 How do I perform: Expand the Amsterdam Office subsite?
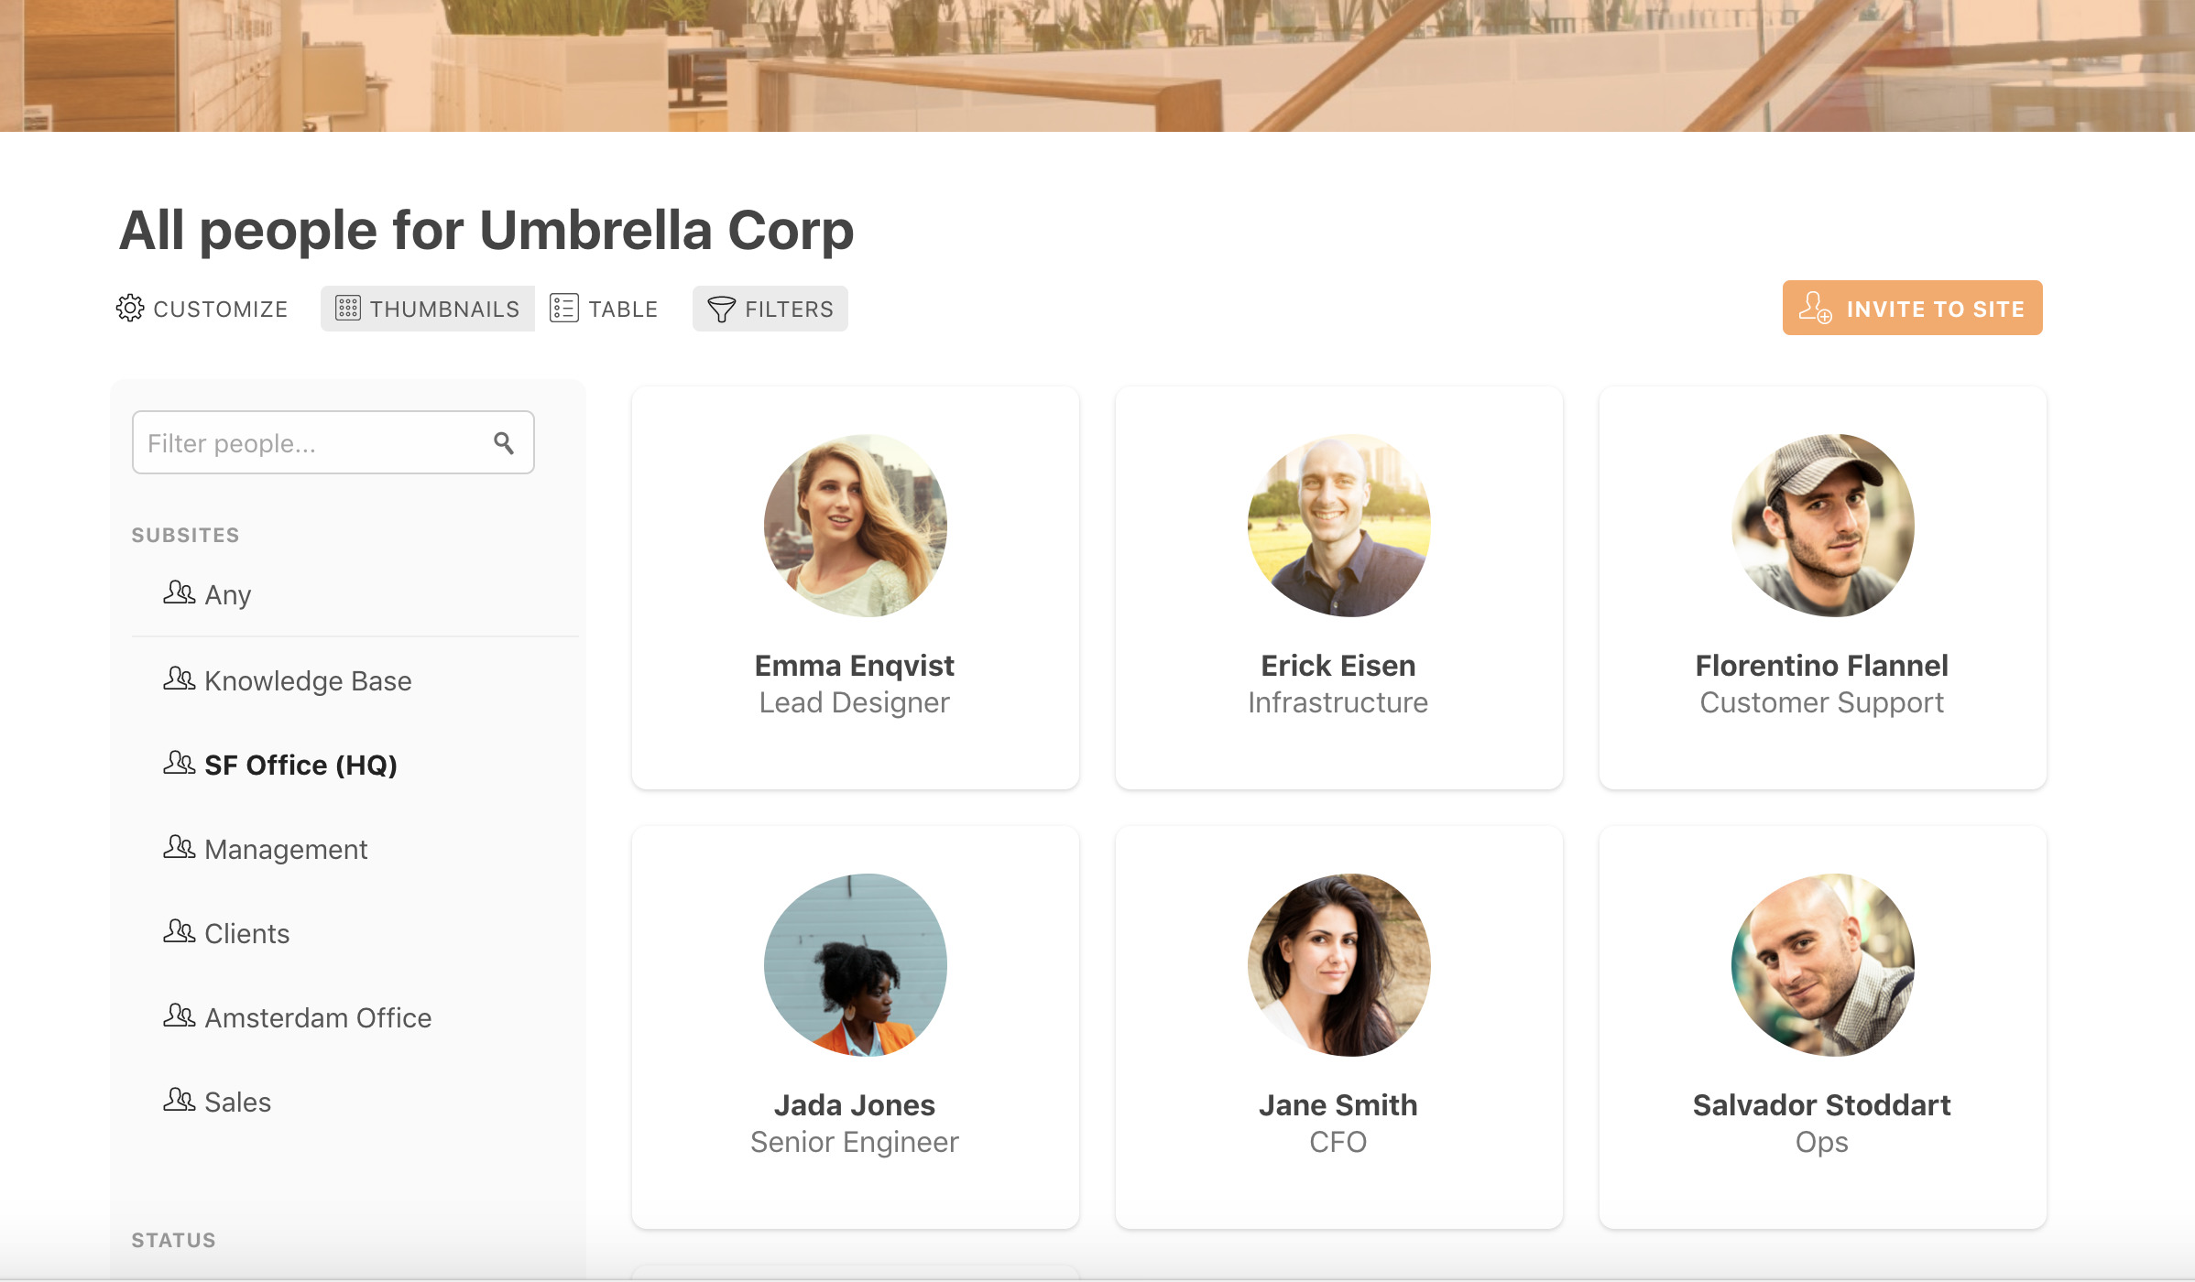(x=318, y=1015)
